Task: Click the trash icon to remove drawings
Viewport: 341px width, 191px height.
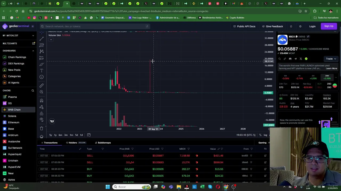Action: pyautogui.click(x=42, y=128)
